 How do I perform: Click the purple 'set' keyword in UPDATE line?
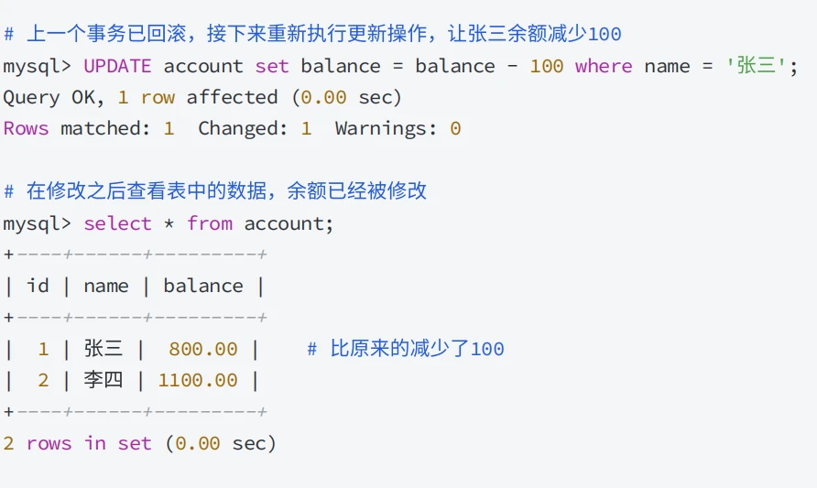(x=272, y=67)
